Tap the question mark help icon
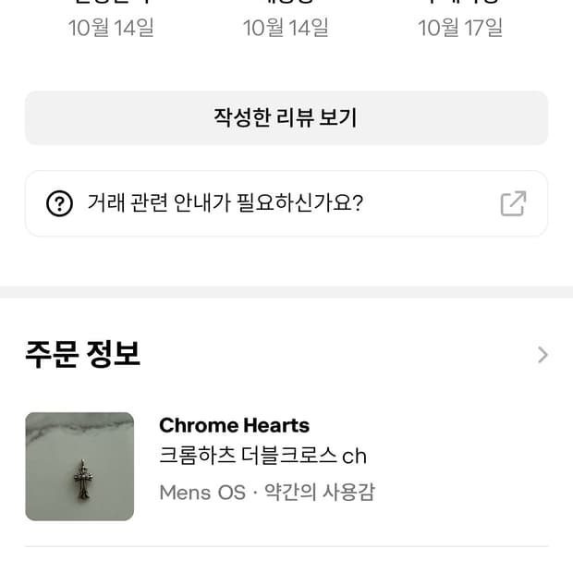 59,202
